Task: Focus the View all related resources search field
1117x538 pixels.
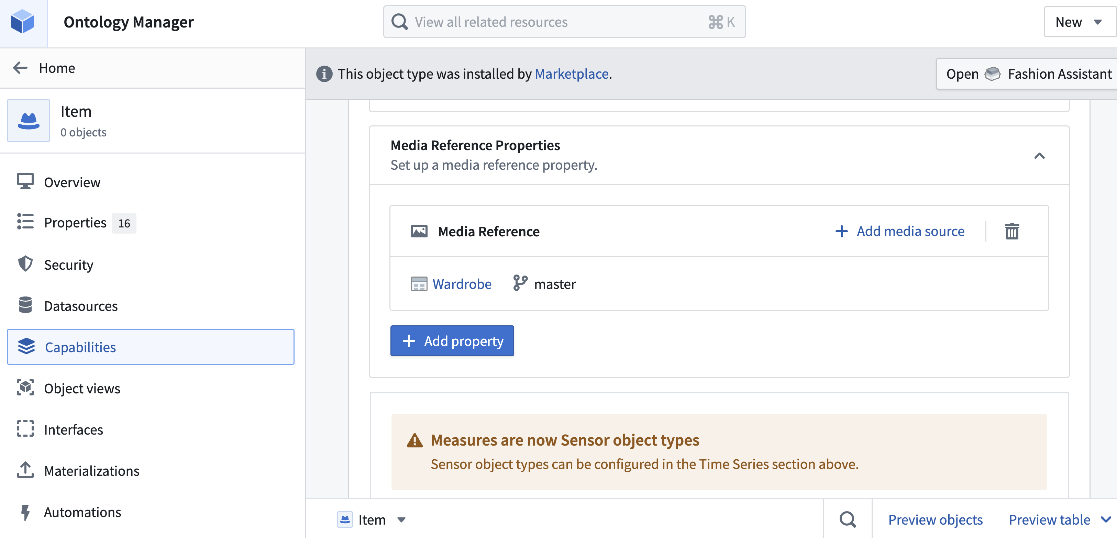Action: (564, 22)
